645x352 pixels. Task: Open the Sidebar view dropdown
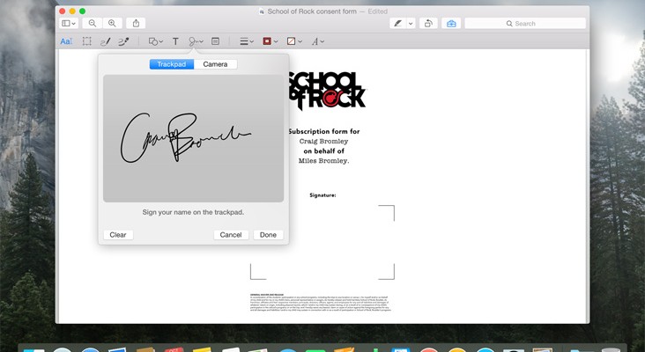click(69, 23)
